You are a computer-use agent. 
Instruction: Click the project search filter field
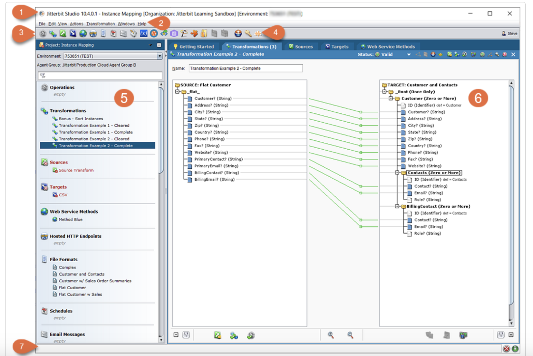tap(100, 75)
